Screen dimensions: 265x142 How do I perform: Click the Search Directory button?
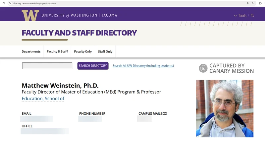tap(93, 66)
